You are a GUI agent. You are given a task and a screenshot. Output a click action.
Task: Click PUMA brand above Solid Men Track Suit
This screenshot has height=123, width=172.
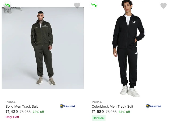pyautogui.click(x=11, y=102)
